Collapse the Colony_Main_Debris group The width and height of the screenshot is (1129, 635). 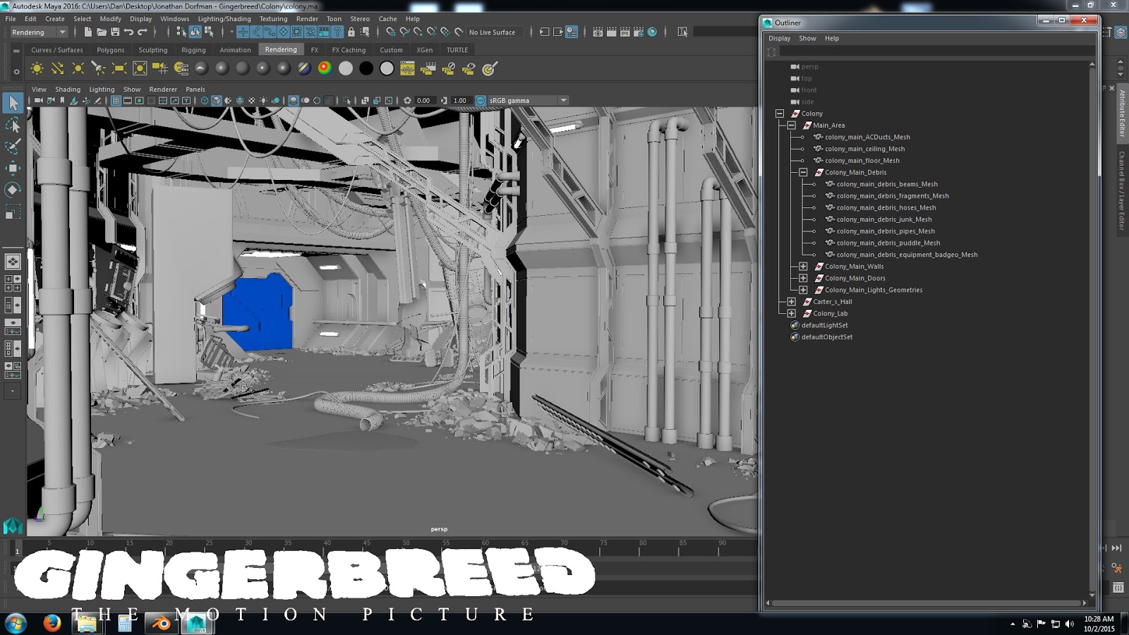click(803, 172)
